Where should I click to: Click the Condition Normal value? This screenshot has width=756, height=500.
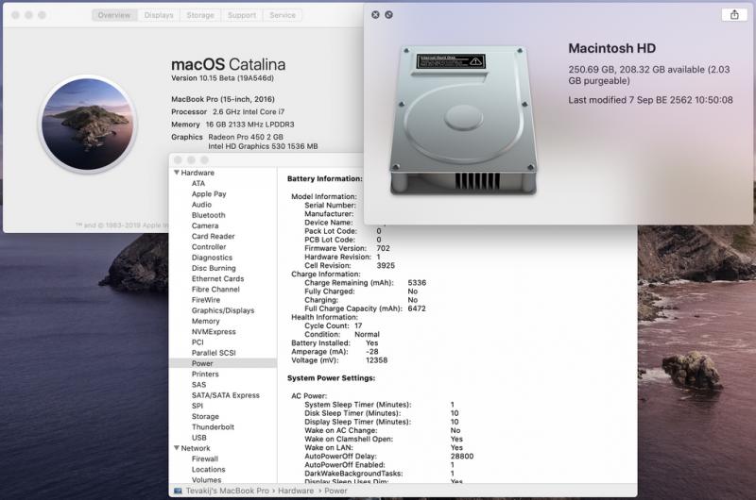point(367,335)
